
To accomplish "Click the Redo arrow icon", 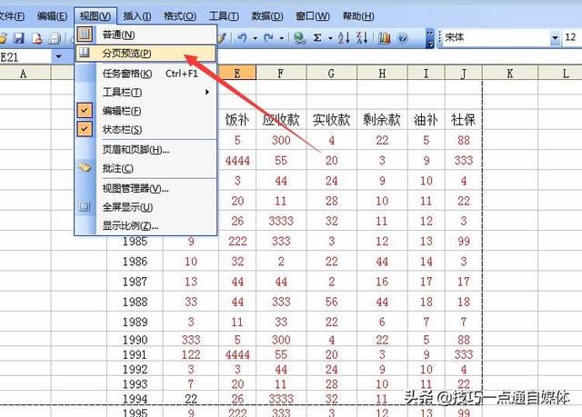I will tap(269, 37).
